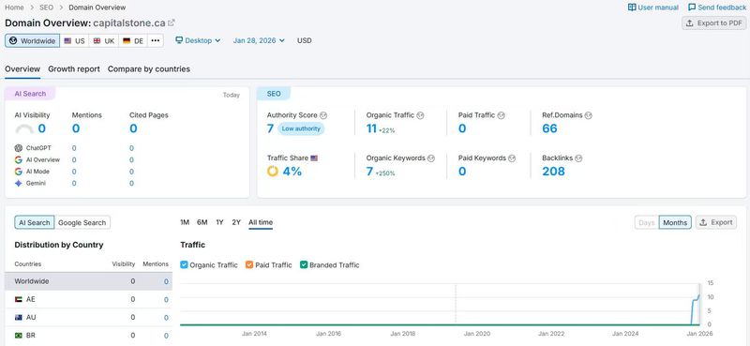750x346 pixels.
Task: Open Ref.Domains value 66
Action: 549,128
